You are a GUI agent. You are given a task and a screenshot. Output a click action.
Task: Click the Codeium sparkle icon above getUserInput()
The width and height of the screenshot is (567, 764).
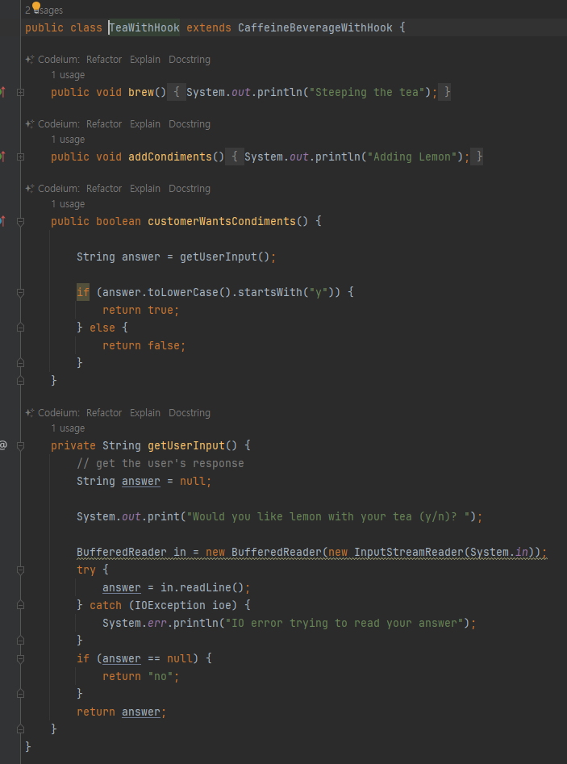click(x=30, y=413)
